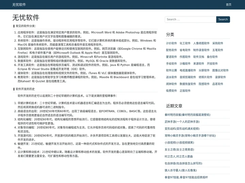
Task: Go to the 软件文档 category
Action: (x=199, y=57)
